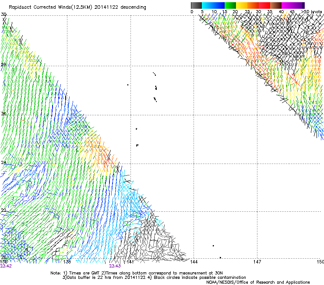Click the yellow 20-25 knots color segment
The height and width of the screenshot is (285, 324).
point(242,5)
